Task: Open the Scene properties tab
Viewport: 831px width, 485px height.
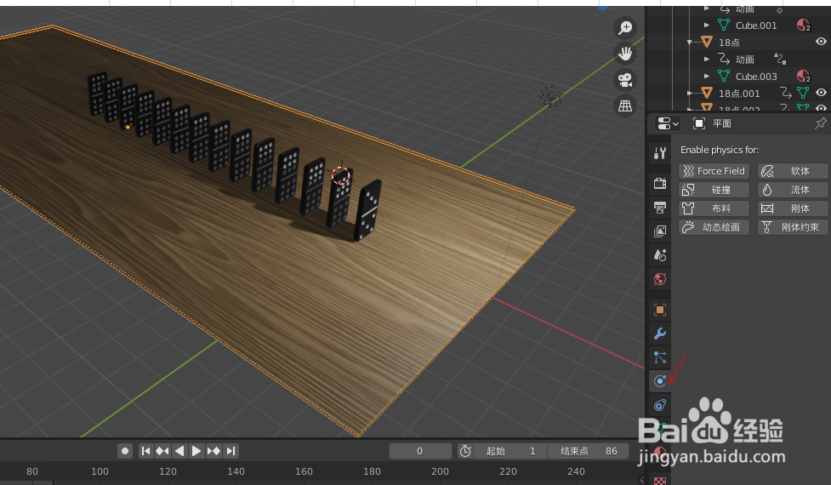Action: [660, 255]
